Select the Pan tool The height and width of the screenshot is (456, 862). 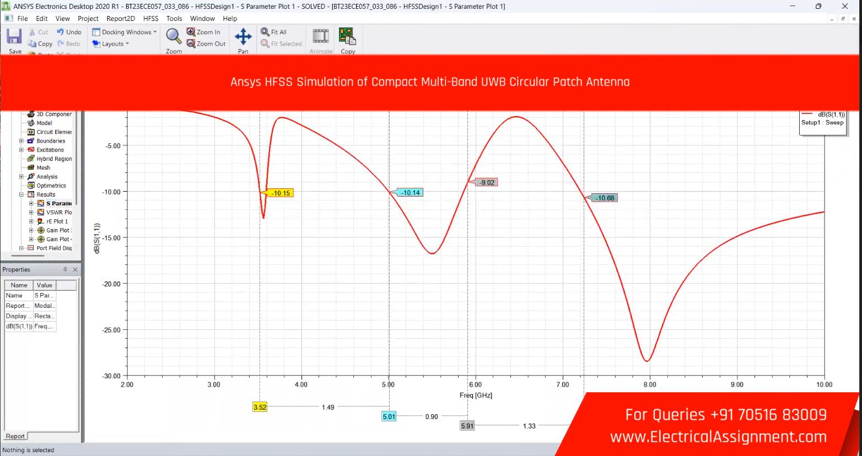(x=243, y=37)
